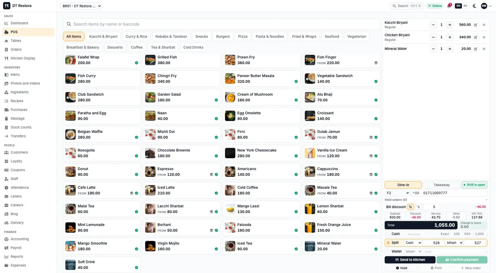The width and height of the screenshot is (496, 273).
Task: Filter items by Kacchi & Biryani category
Action: [x=103, y=37]
